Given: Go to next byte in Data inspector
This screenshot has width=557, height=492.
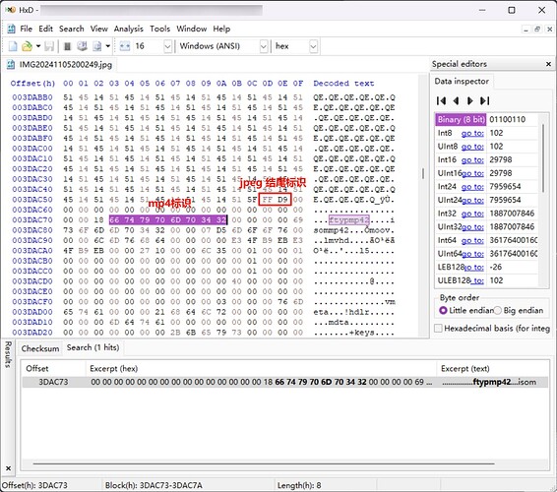Looking at the screenshot, I should click(470, 101).
